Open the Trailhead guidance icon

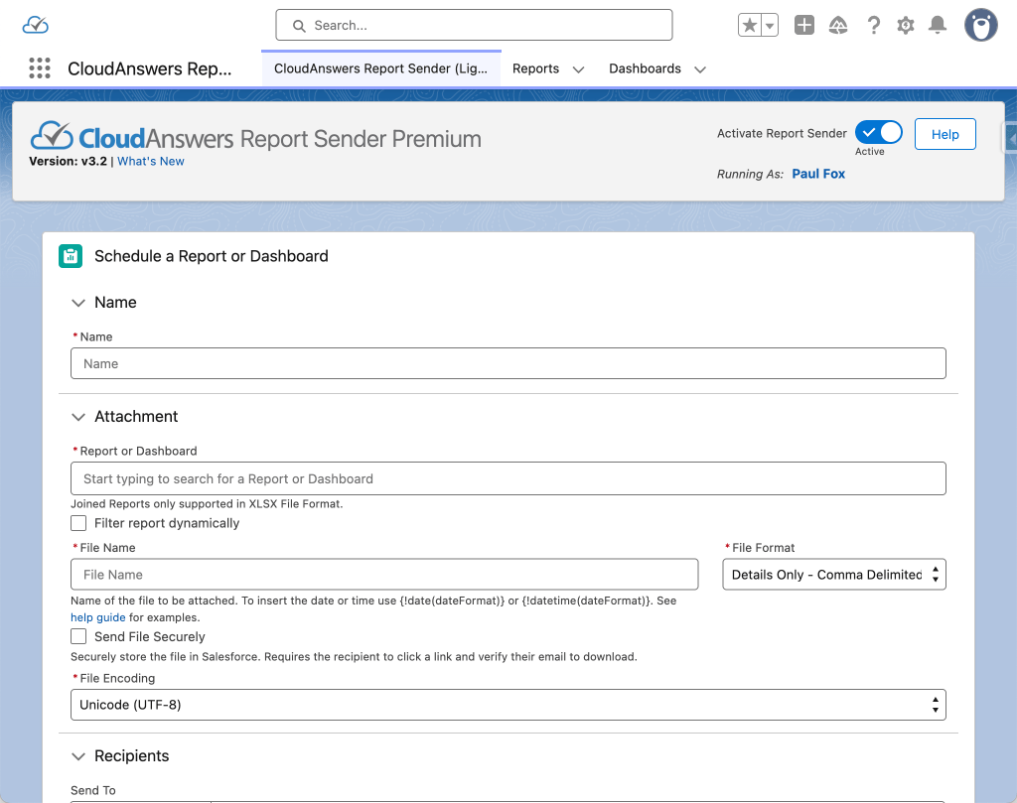838,26
